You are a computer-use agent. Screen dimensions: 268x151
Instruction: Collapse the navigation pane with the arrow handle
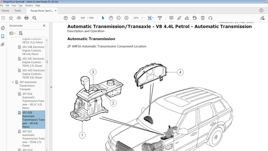pos(51,87)
